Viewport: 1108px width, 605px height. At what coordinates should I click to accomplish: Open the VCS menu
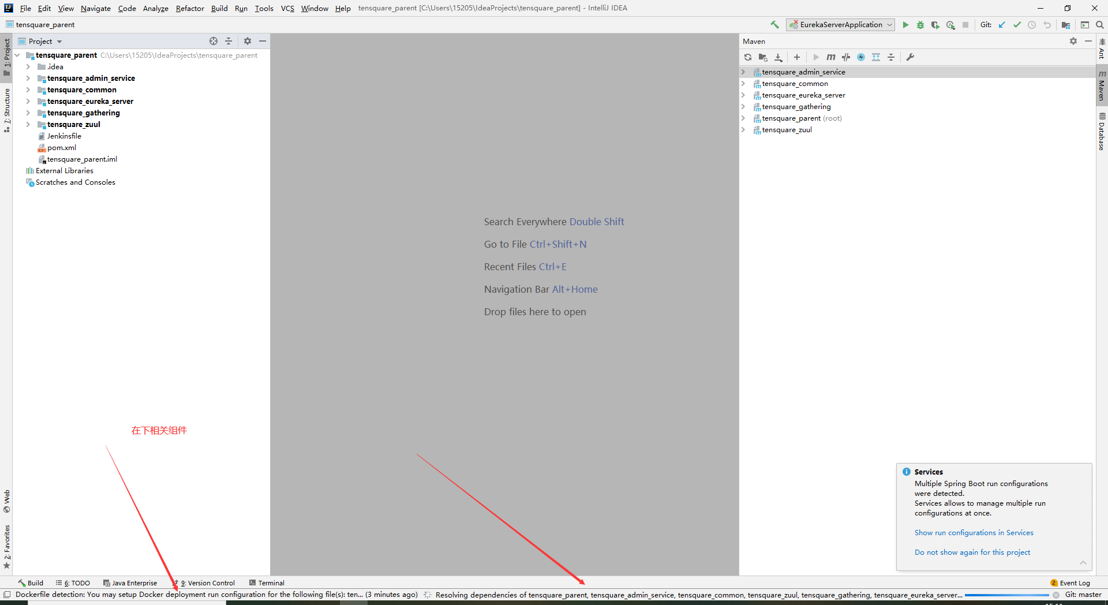pos(287,8)
